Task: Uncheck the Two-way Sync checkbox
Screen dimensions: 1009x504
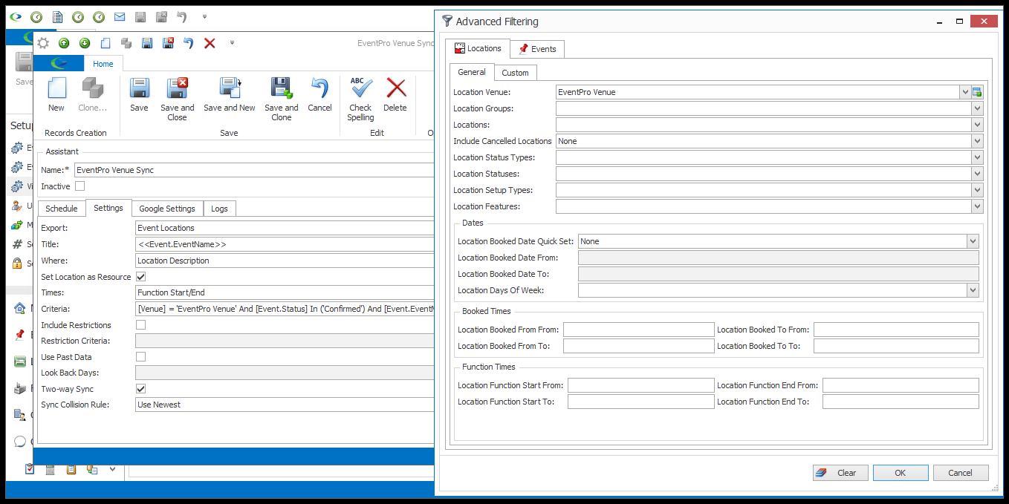Action: tap(140, 389)
